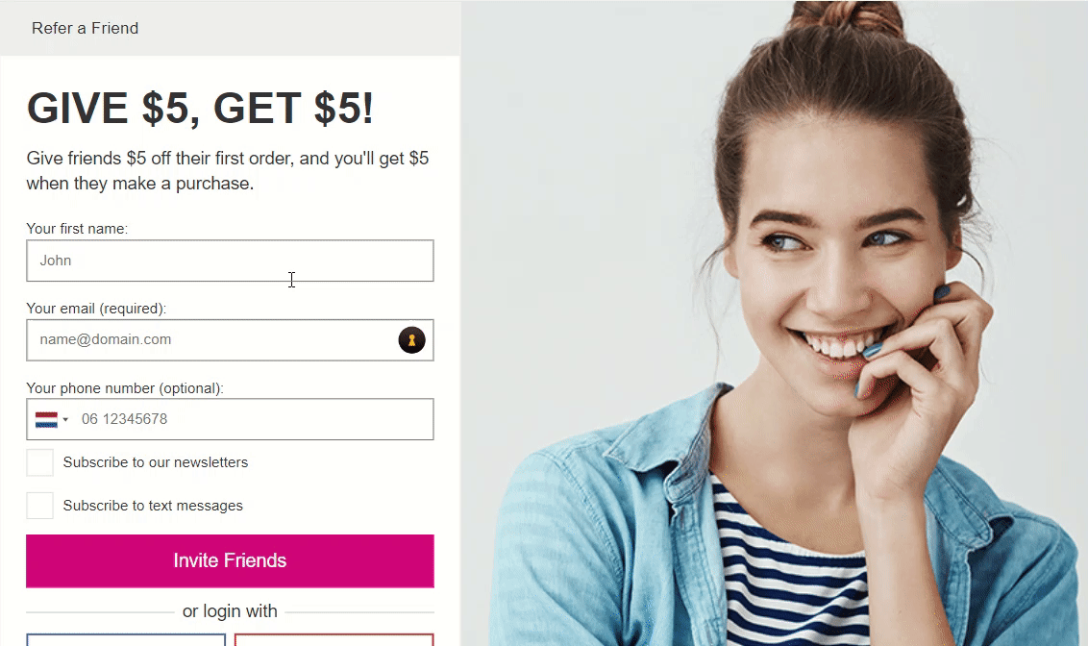Choose the red-outlined login button

click(x=334, y=640)
